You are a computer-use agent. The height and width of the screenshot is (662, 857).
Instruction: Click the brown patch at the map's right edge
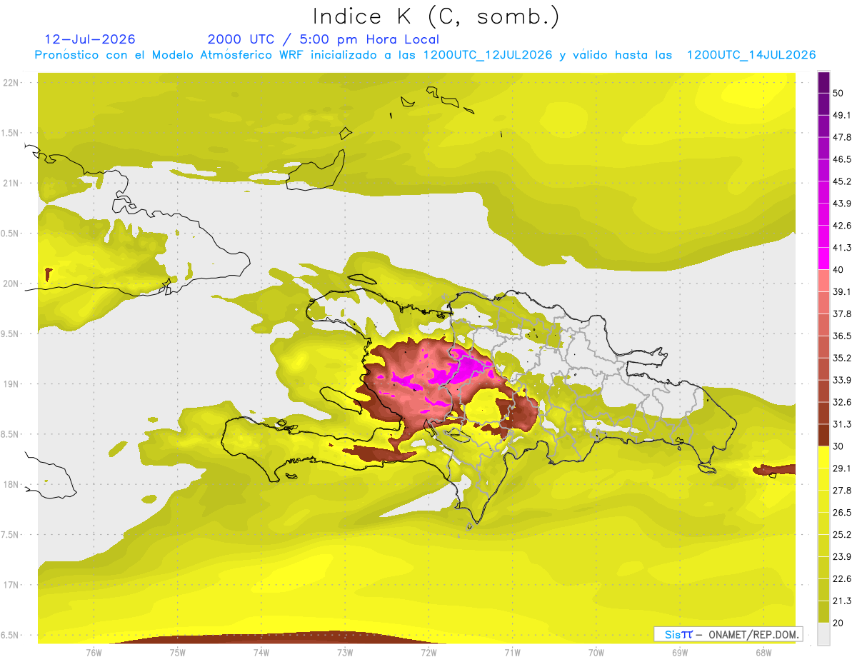[776, 469]
